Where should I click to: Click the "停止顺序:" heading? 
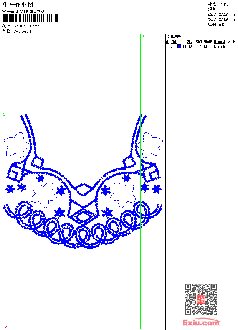coord(175,36)
